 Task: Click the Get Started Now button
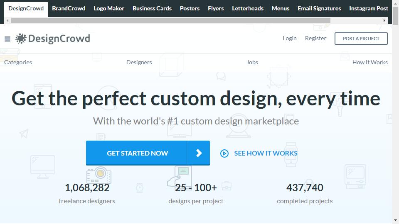point(148,153)
